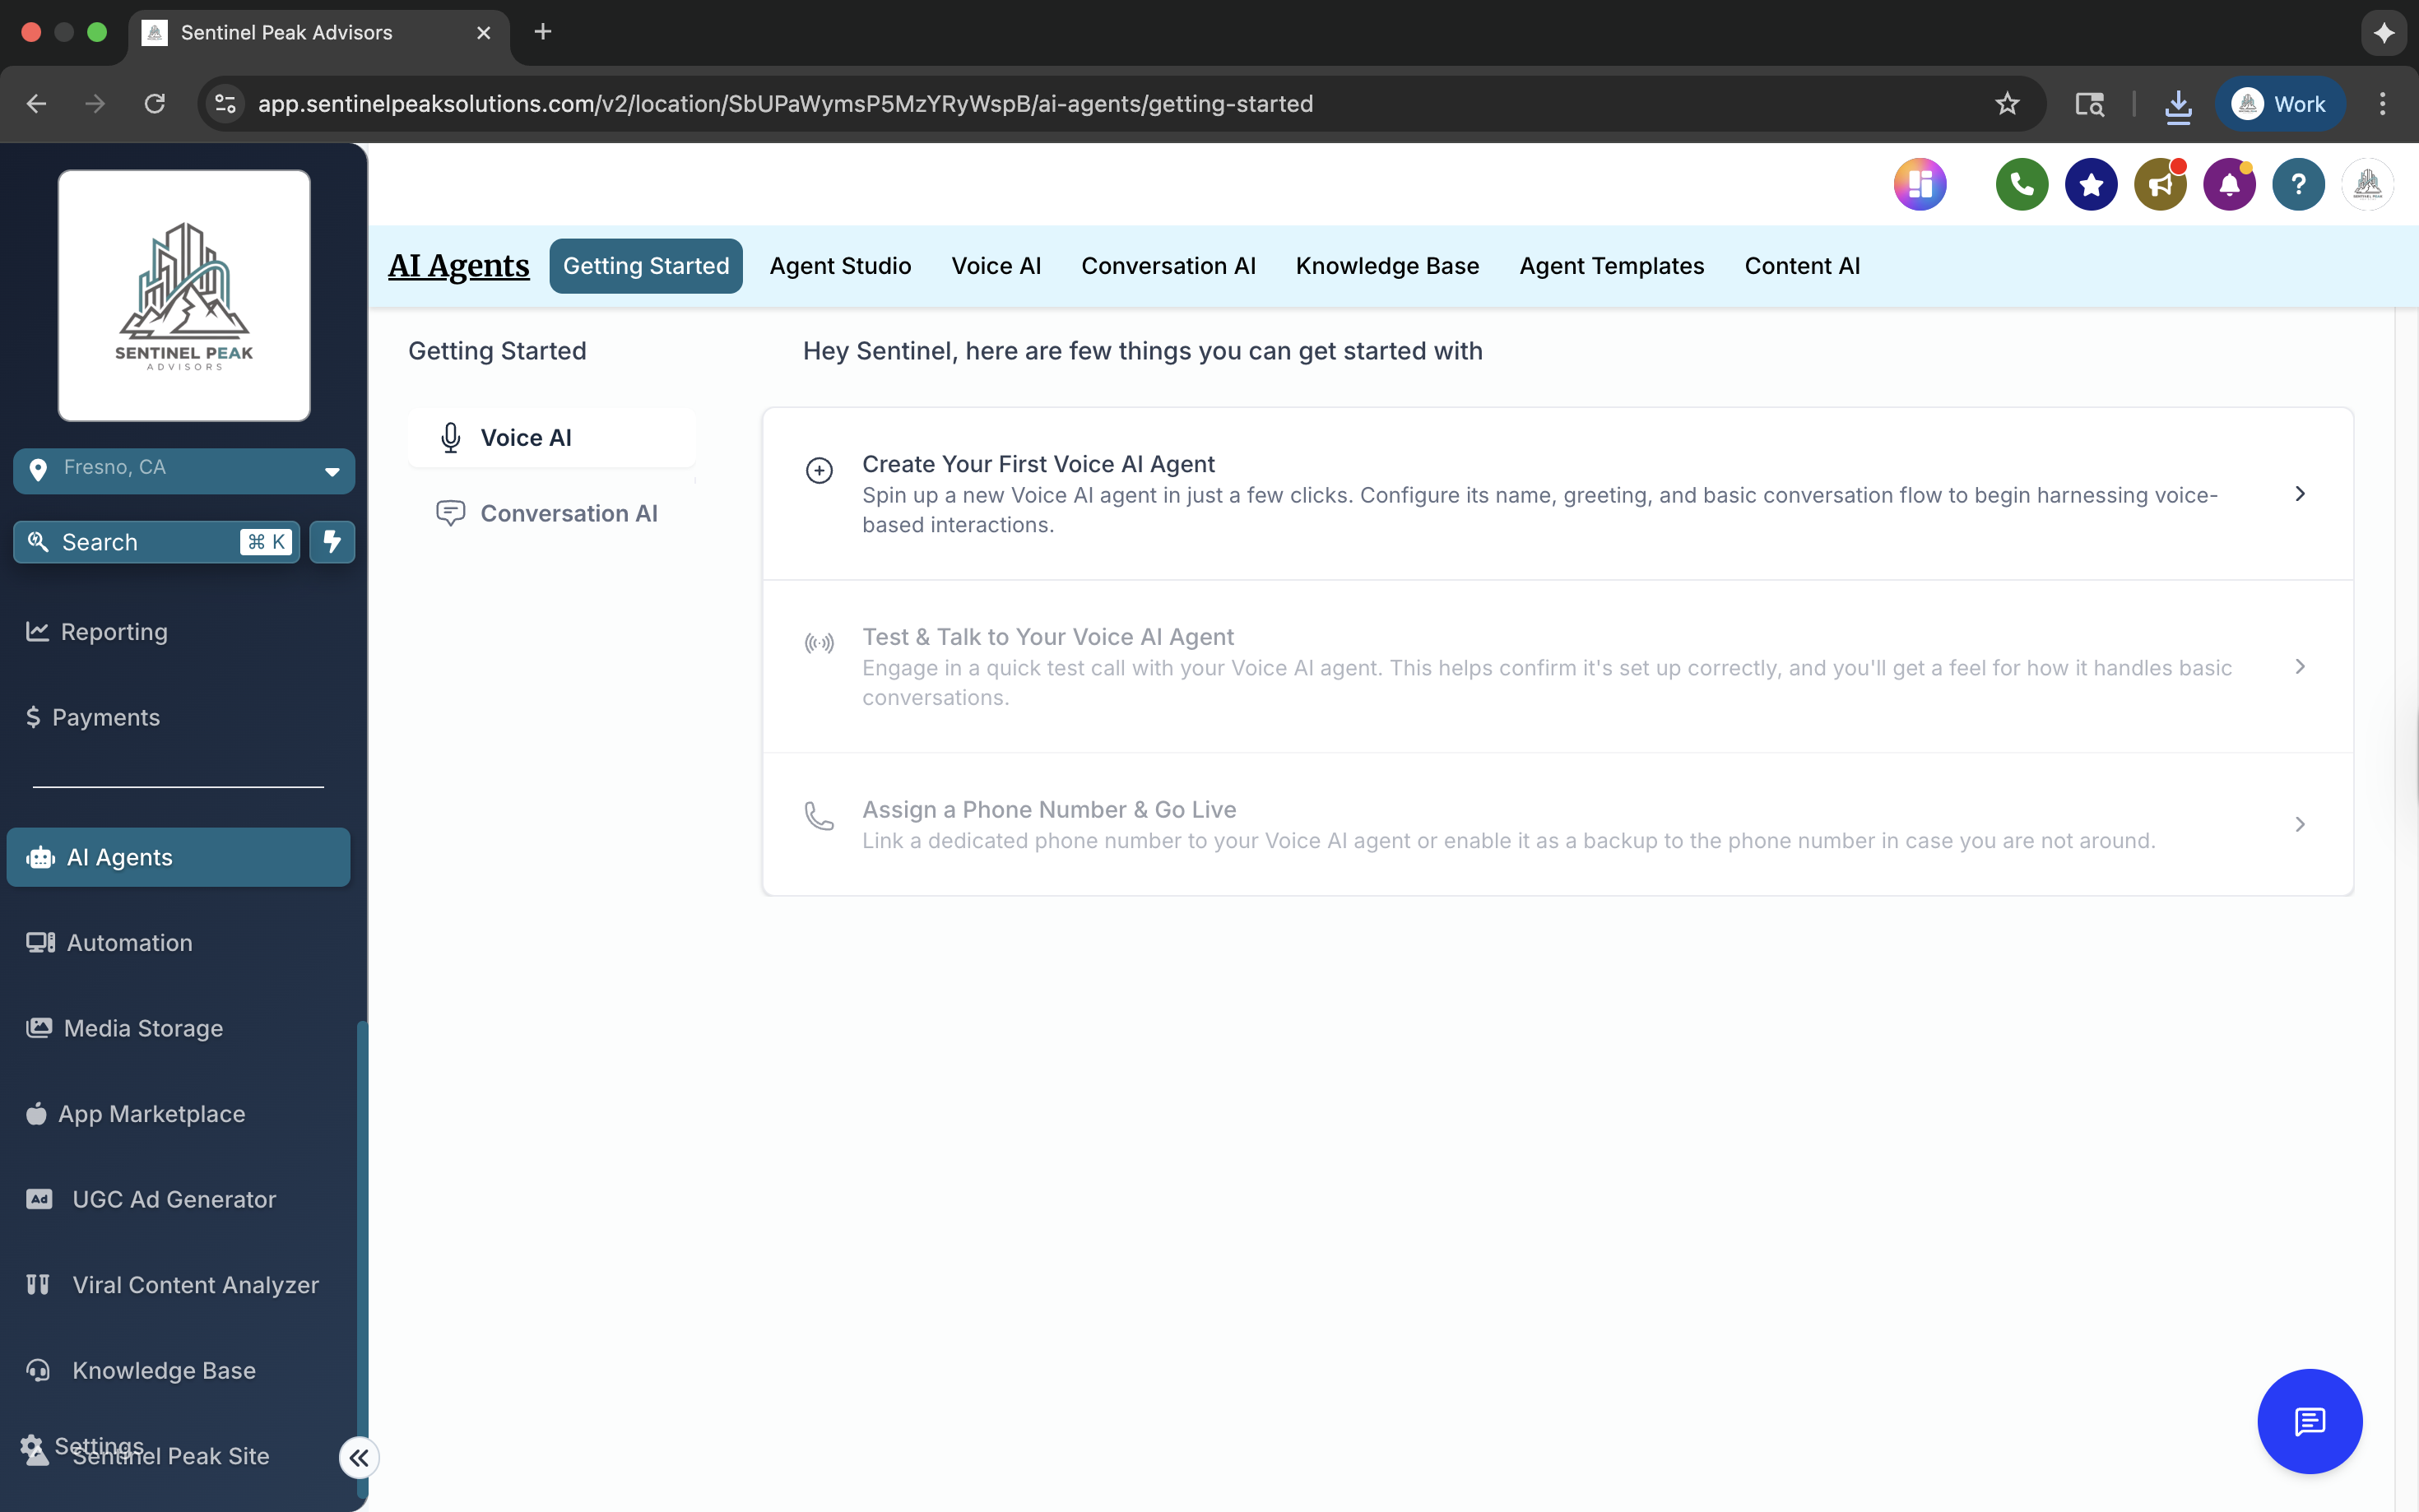The image size is (2419, 1512).
Task: Open the megaphone announcements icon
Action: click(2160, 184)
